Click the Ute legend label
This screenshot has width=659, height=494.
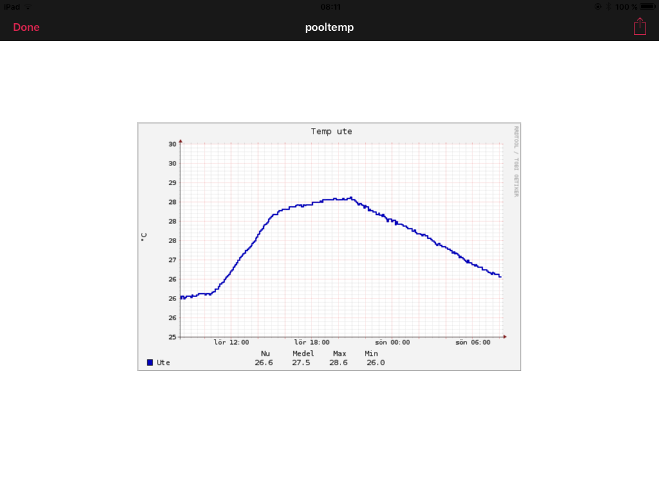[163, 362]
